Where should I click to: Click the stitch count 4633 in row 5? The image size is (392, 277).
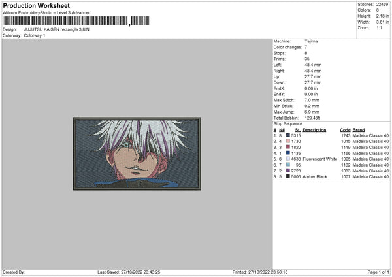[x=296, y=159]
